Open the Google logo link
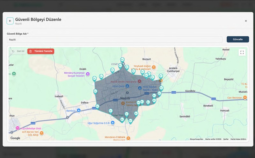The height and width of the screenshot is (158, 255). (15, 138)
